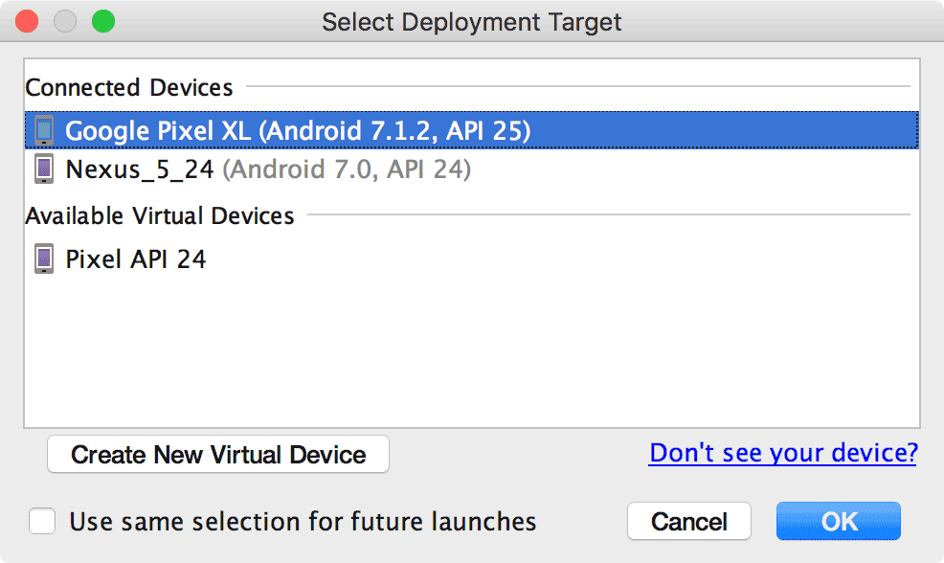Confirm selection with the OK button
The height and width of the screenshot is (563, 944).
click(839, 522)
